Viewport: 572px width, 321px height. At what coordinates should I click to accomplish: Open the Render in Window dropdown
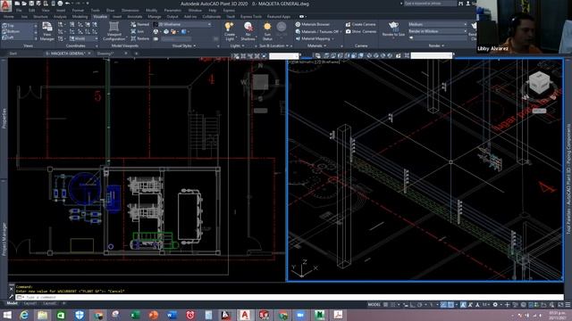click(x=437, y=31)
